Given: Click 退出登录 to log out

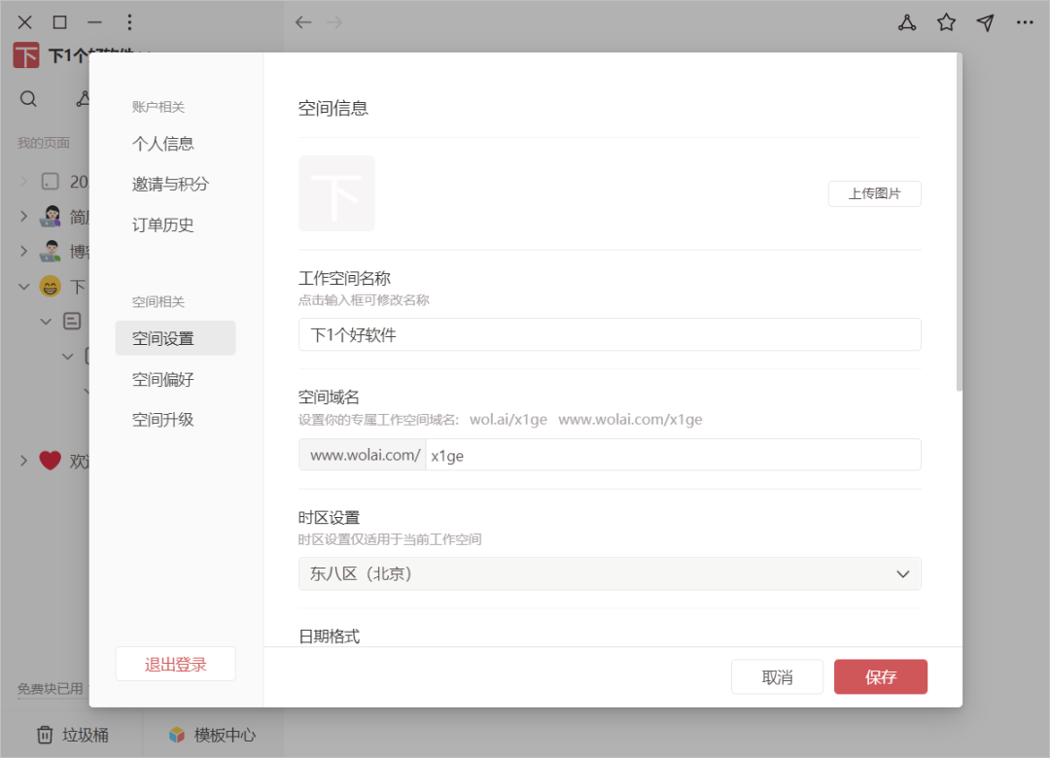Looking at the screenshot, I should click(x=175, y=663).
